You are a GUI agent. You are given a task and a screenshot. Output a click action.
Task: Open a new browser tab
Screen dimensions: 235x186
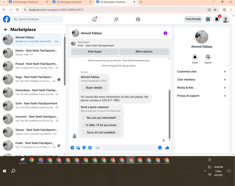[x=141, y=2]
